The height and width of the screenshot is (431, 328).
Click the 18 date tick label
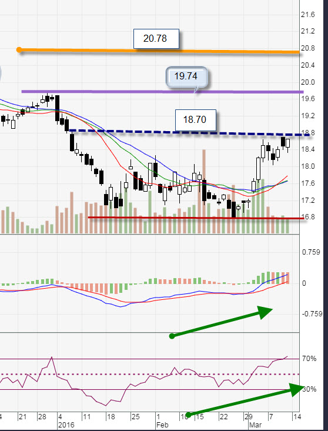(x=111, y=417)
